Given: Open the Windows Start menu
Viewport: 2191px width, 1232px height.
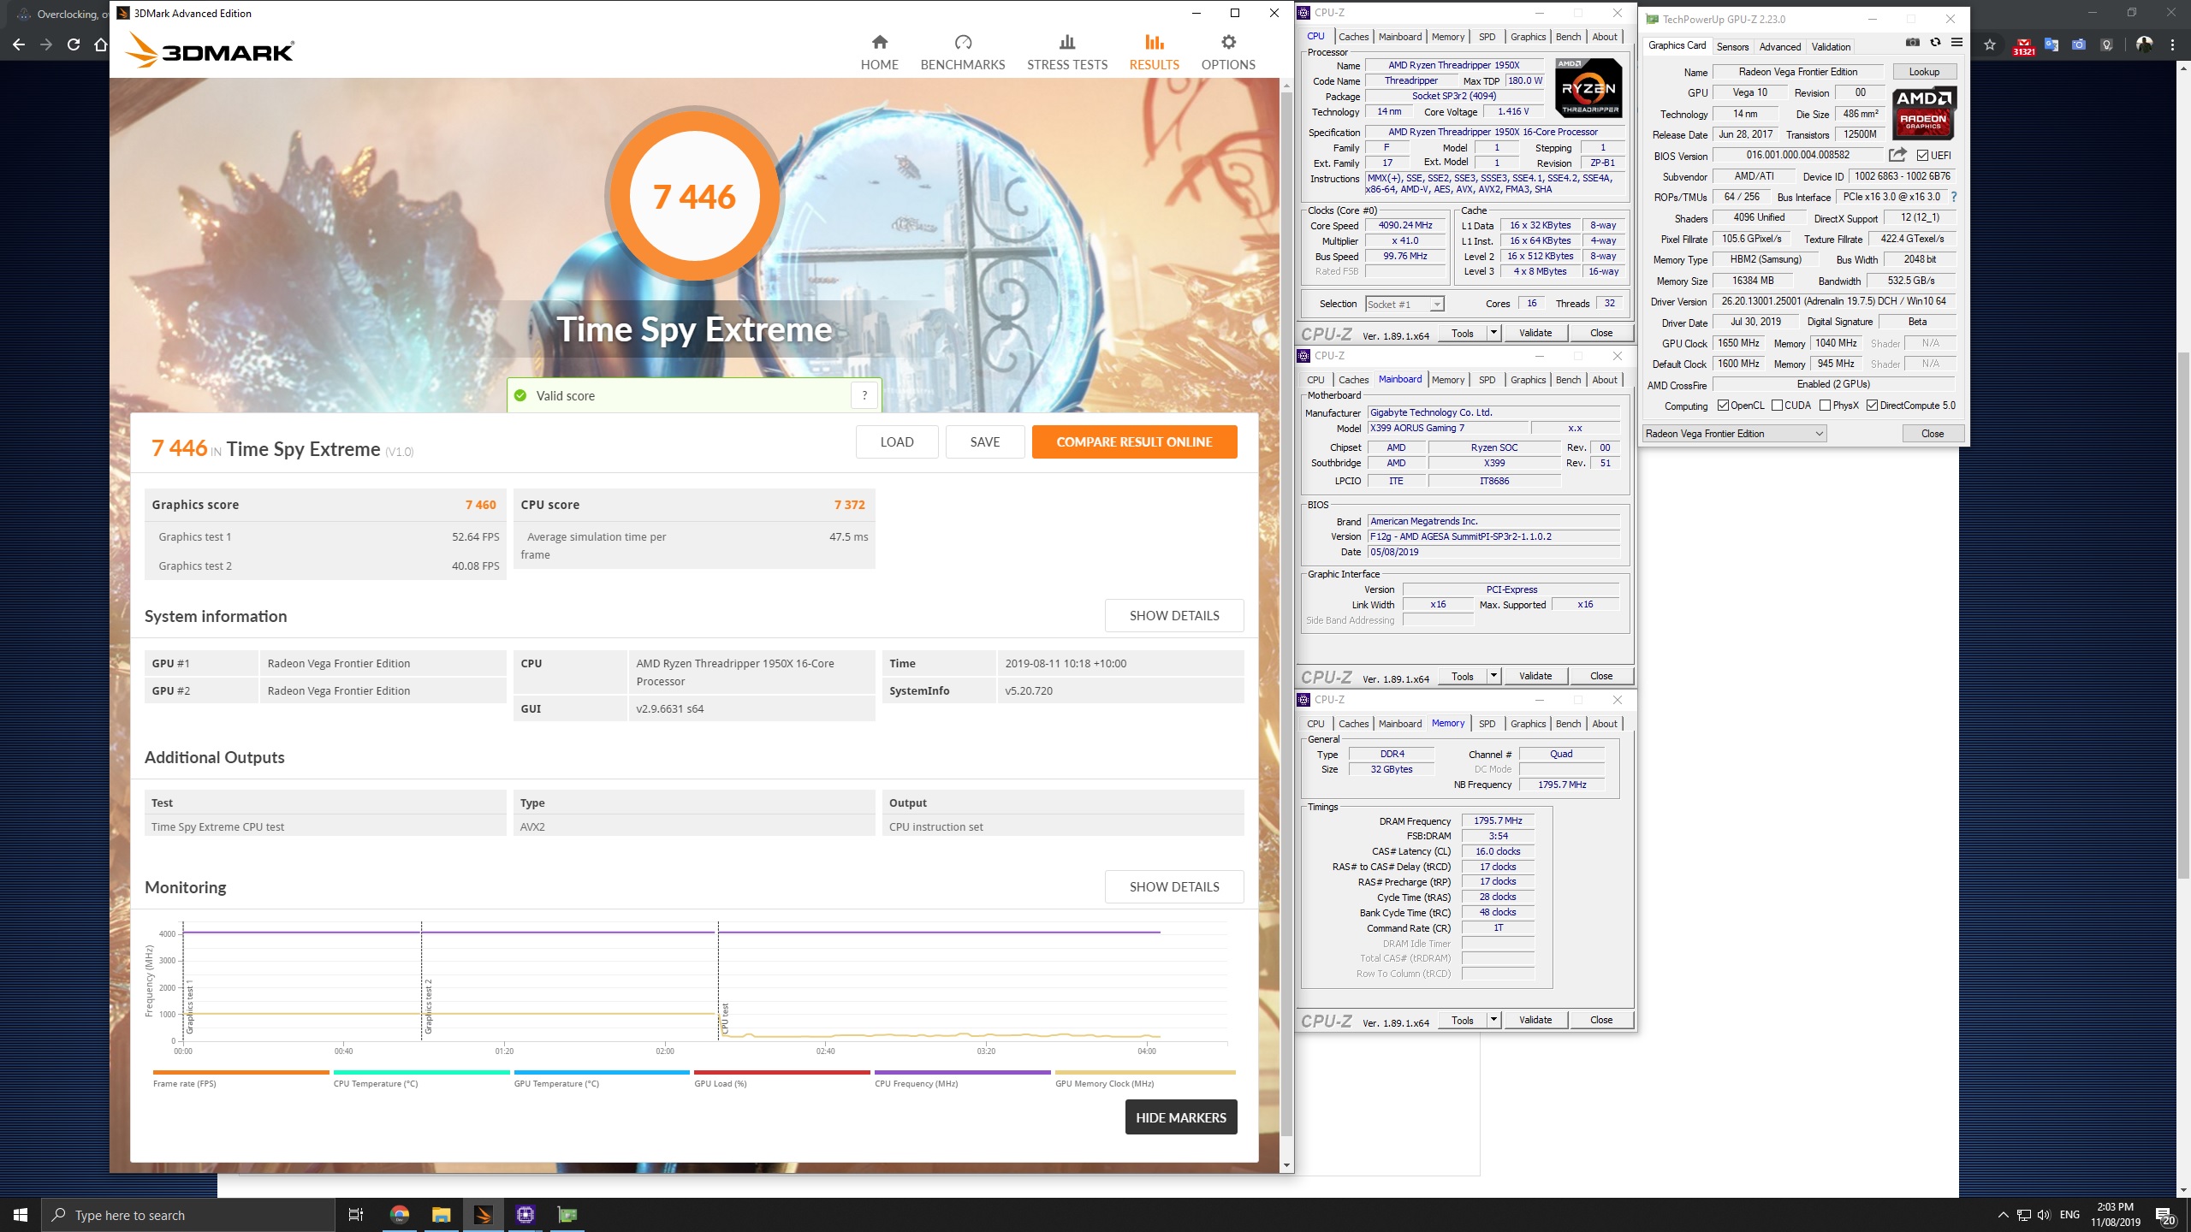Looking at the screenshot, I should click(21, 1214).
